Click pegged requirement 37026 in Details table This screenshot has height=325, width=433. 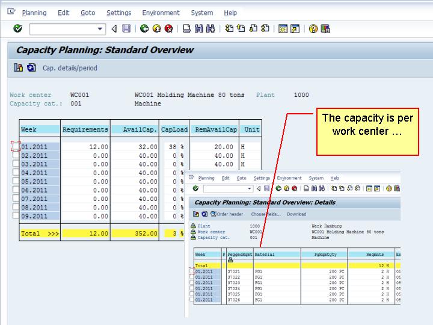[x=233, y=300]
